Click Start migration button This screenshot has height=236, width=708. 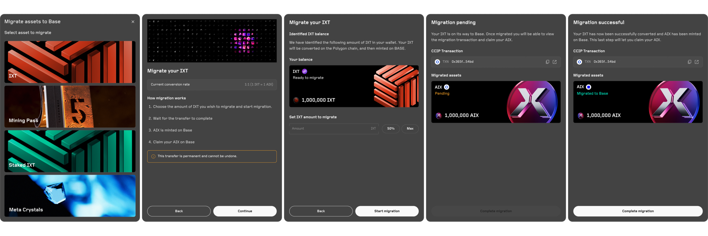[387, 211]
